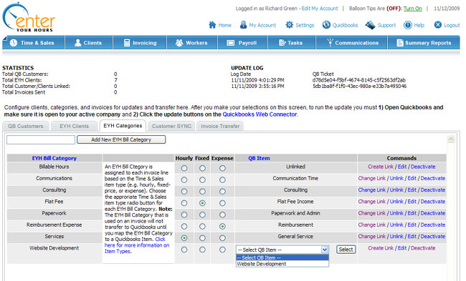Screen dimensions: 466x281
Task: Click the Support phone icon
Action: pos(371,25)
